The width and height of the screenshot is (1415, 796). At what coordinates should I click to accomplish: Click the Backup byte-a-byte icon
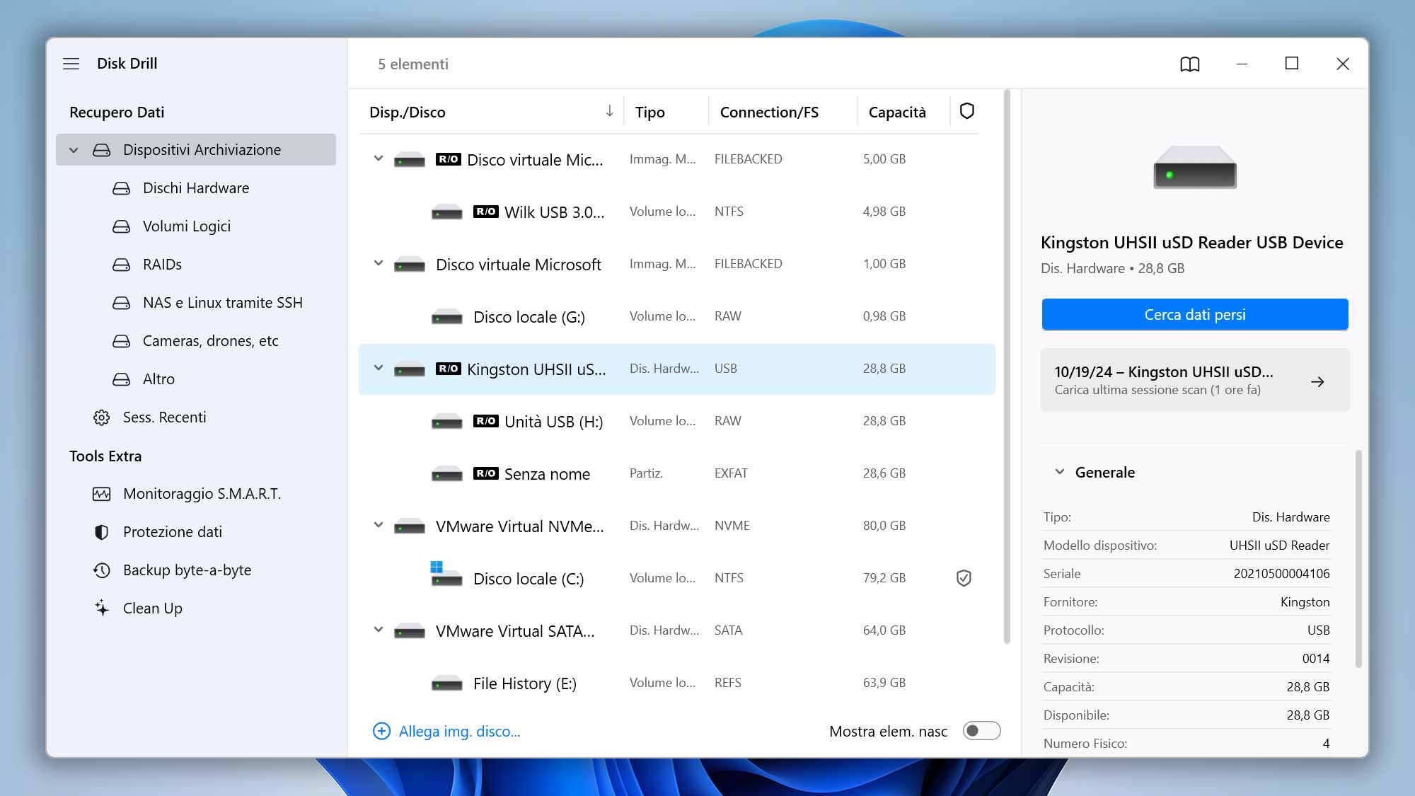click(101, 570)
